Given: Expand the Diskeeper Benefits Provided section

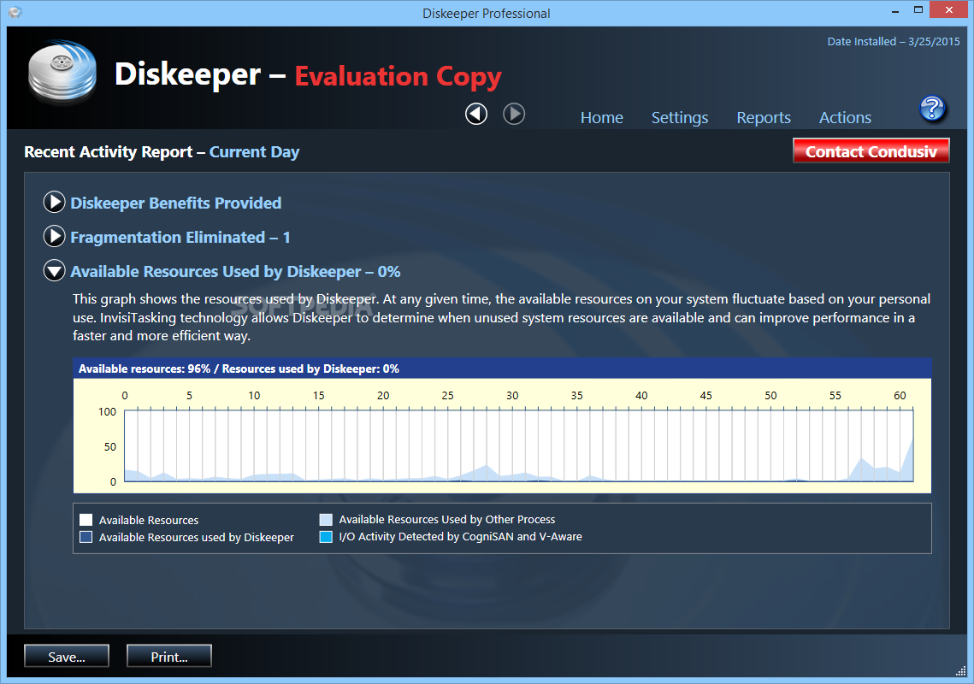Looking at the screenshot, I should (x=55, y=202).
